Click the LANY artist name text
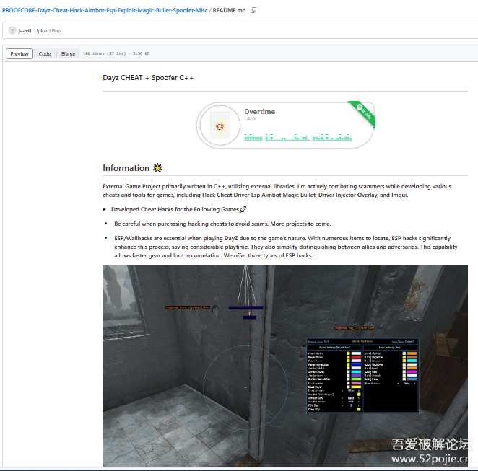 (x=251, y=119)
